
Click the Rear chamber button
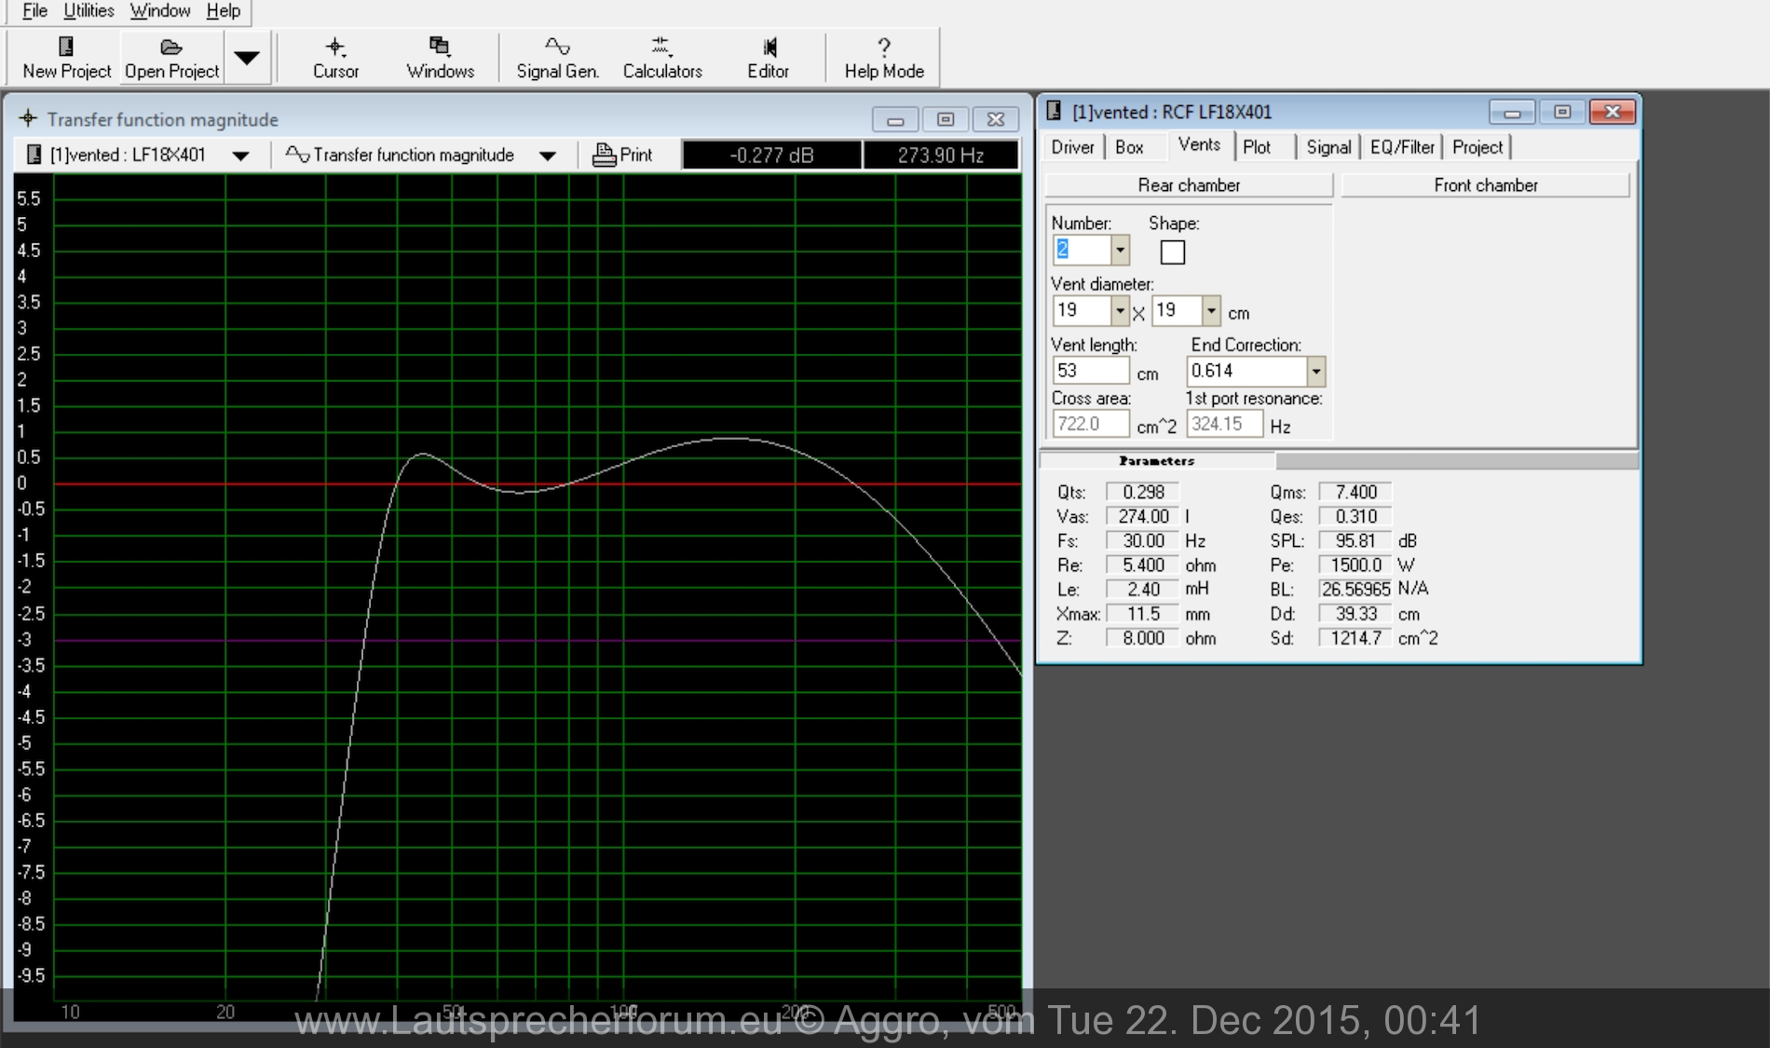click(1189, 185)
